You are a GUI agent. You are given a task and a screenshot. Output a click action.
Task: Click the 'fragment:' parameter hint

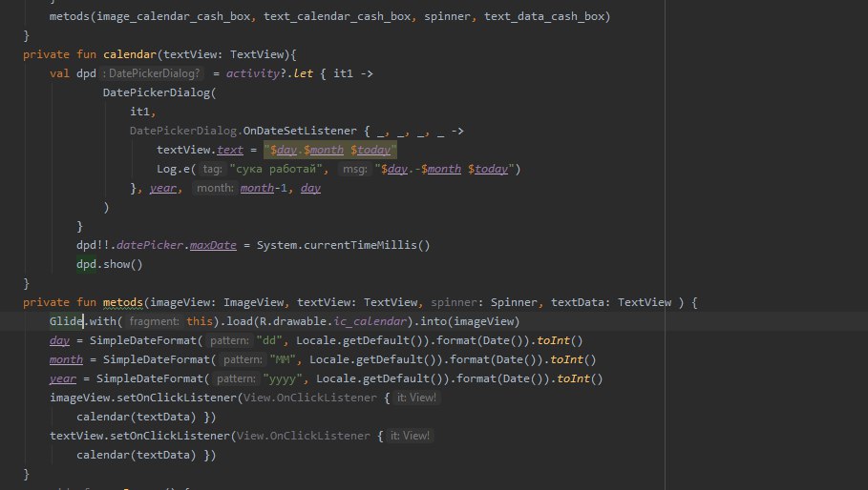coord(155,321)
